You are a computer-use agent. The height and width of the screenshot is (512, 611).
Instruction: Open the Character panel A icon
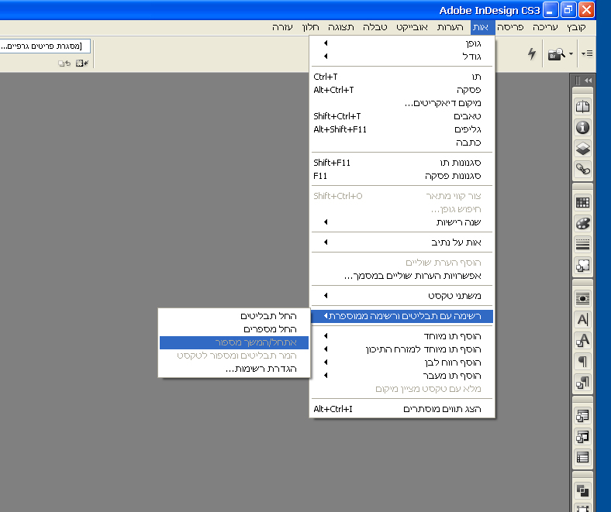coord(582,320)
